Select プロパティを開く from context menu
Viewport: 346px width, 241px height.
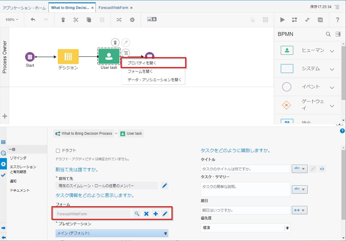click(153, 63)
